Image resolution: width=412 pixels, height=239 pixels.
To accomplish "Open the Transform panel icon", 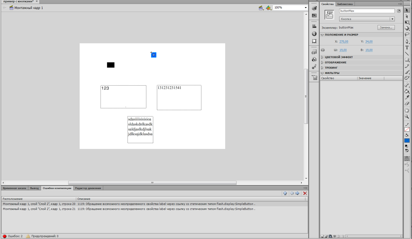I will (x=314, y=41).
